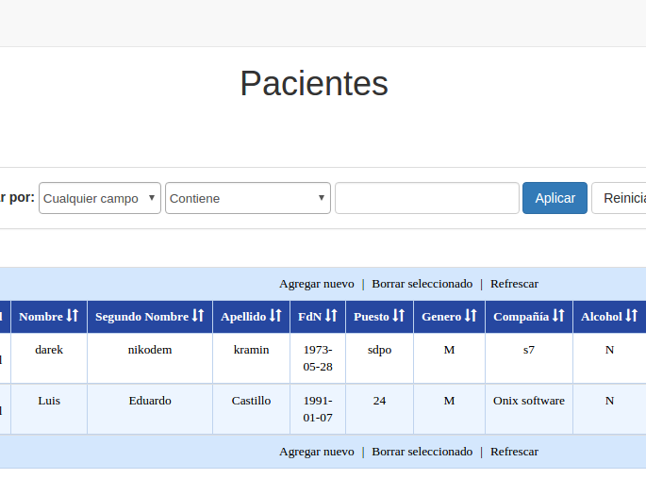
Task: Click top 'Borrar seleccionado' link
Action: tap(422, 284)
